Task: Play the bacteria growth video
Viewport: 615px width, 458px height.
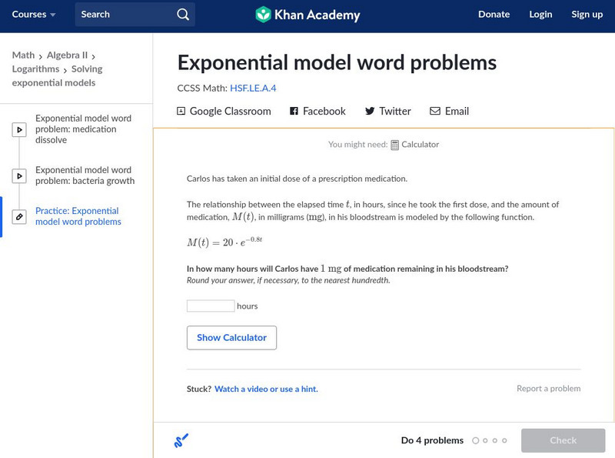Action: (19, 176)
